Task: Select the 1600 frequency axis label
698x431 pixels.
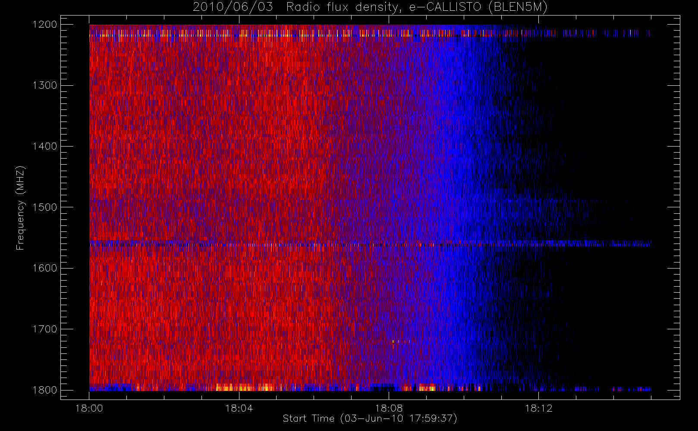Action: pos(45,268)
